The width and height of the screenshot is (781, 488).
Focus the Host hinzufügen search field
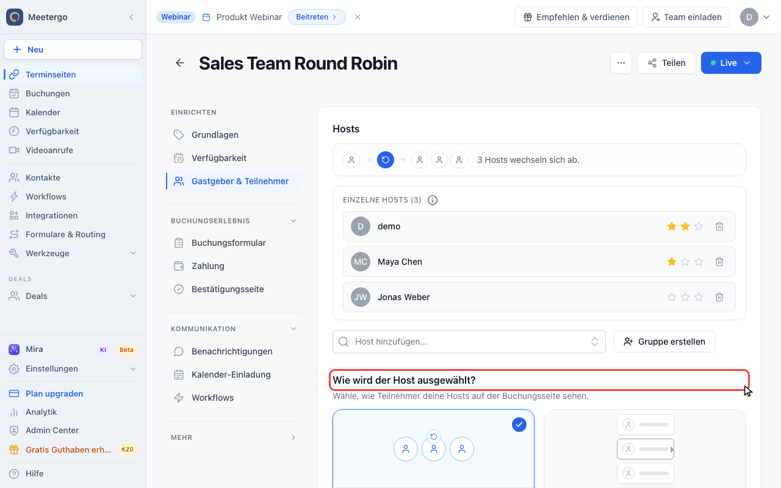(x=469, y=342)
